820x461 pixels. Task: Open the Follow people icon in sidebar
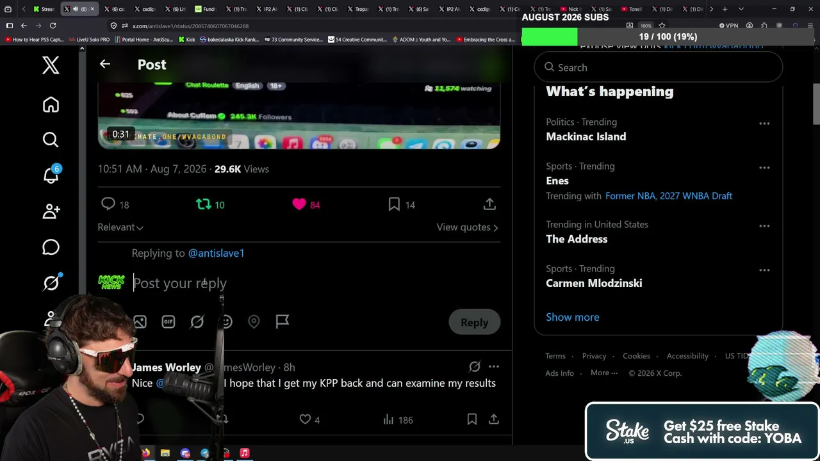tap(51, 211)
